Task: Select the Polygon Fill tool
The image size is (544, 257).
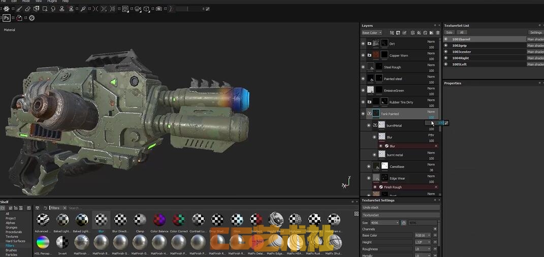Action: (x=45, y=9)
